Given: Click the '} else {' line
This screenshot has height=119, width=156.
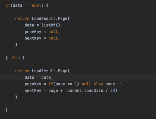Looking at the screenshot, I should click(15, 58).
